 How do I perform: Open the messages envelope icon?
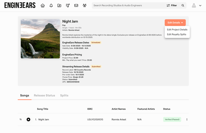(x=76, y=5)
